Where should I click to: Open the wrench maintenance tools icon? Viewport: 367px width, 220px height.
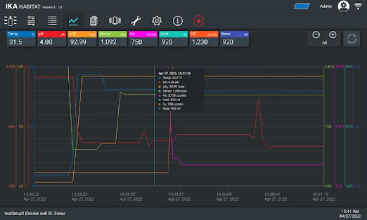pos(136,21)
